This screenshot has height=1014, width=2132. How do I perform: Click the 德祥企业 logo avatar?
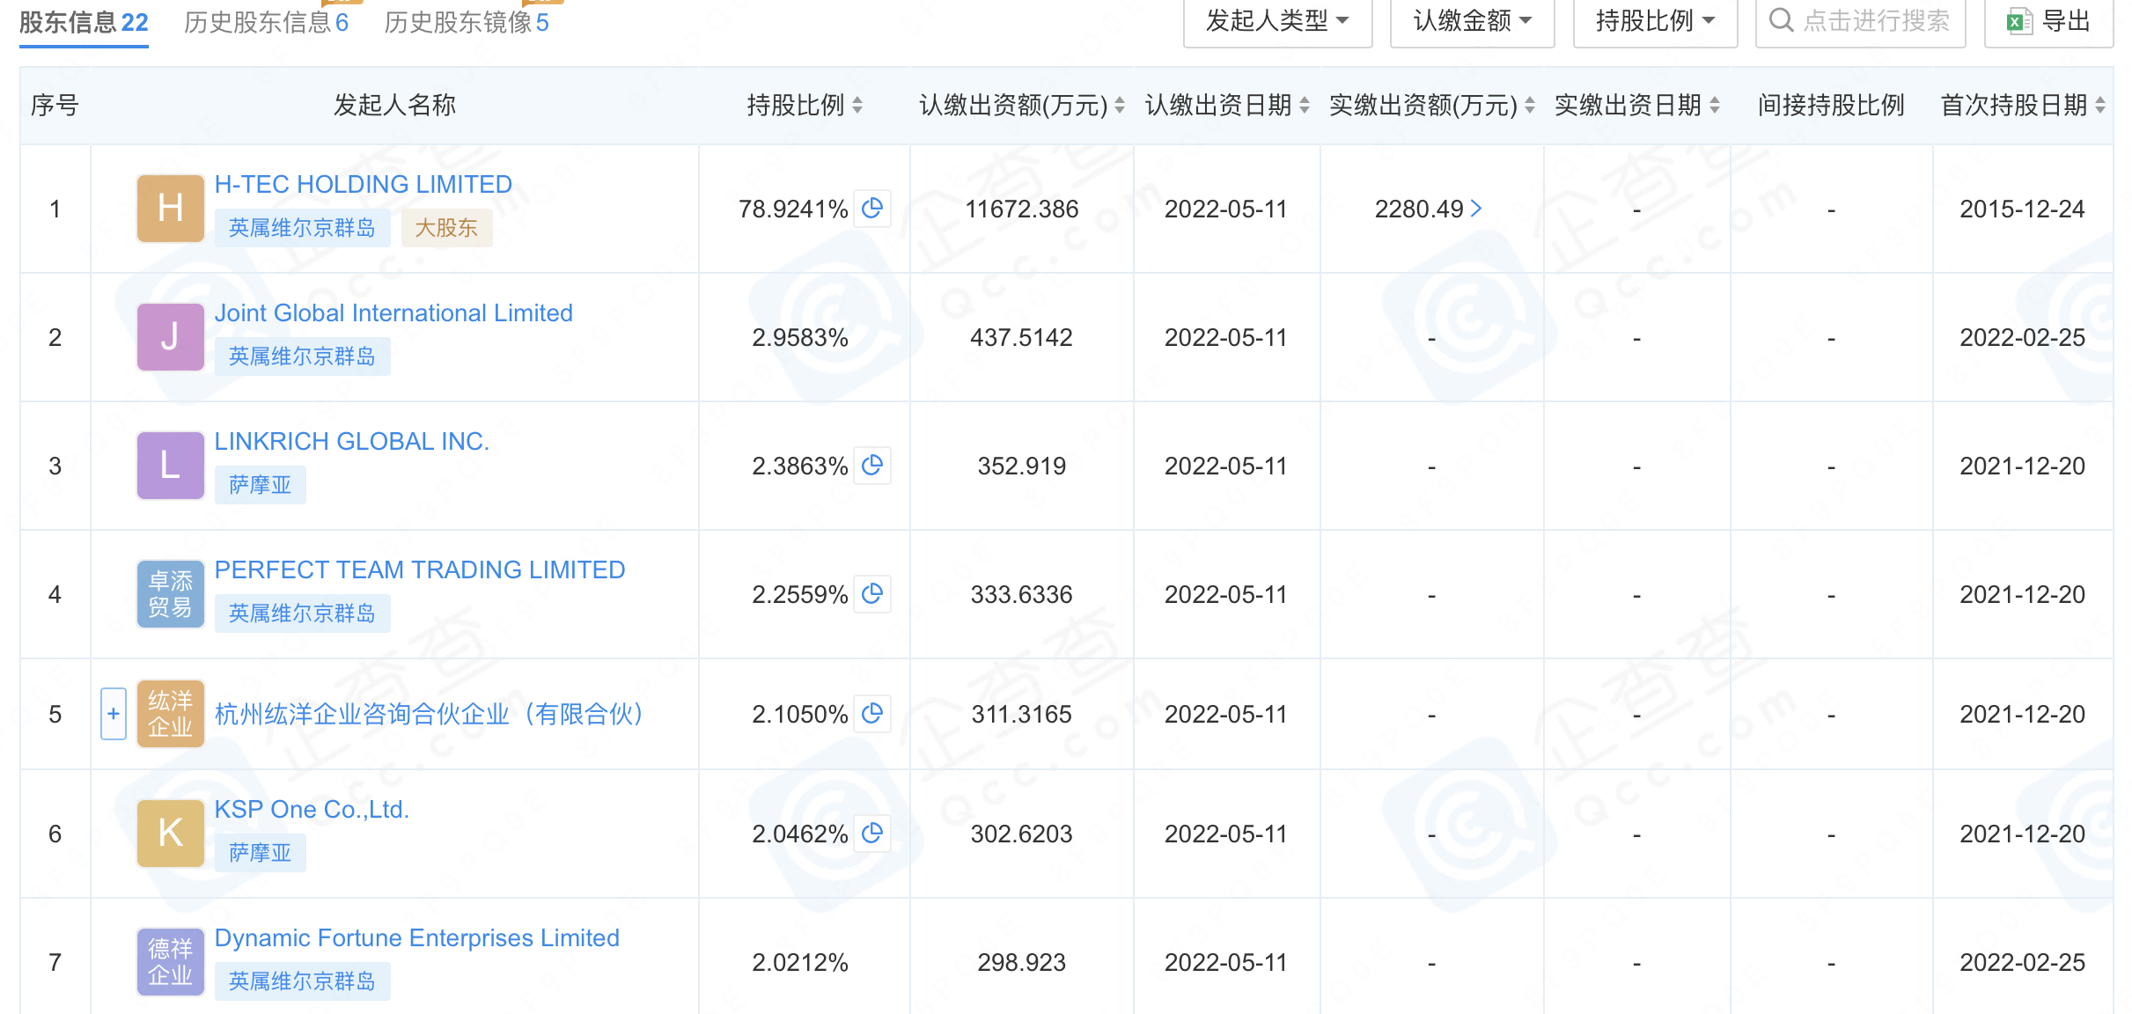coord(171,962)
